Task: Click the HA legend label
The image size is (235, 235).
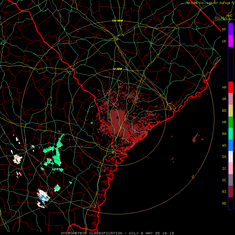Action: (x=224, y=87)
